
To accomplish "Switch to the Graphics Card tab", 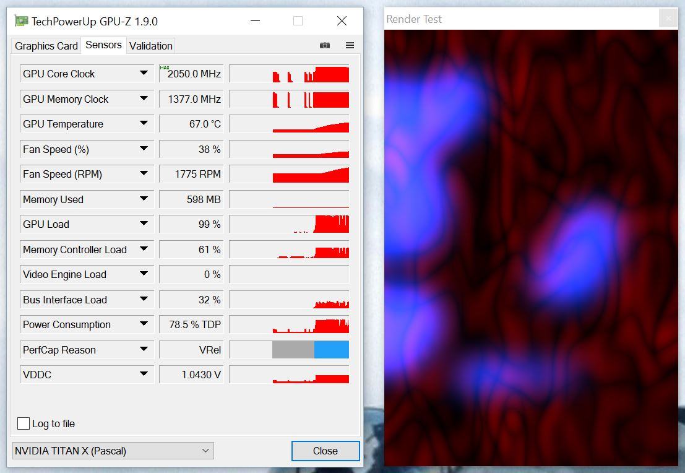I will tap(46, 46).
